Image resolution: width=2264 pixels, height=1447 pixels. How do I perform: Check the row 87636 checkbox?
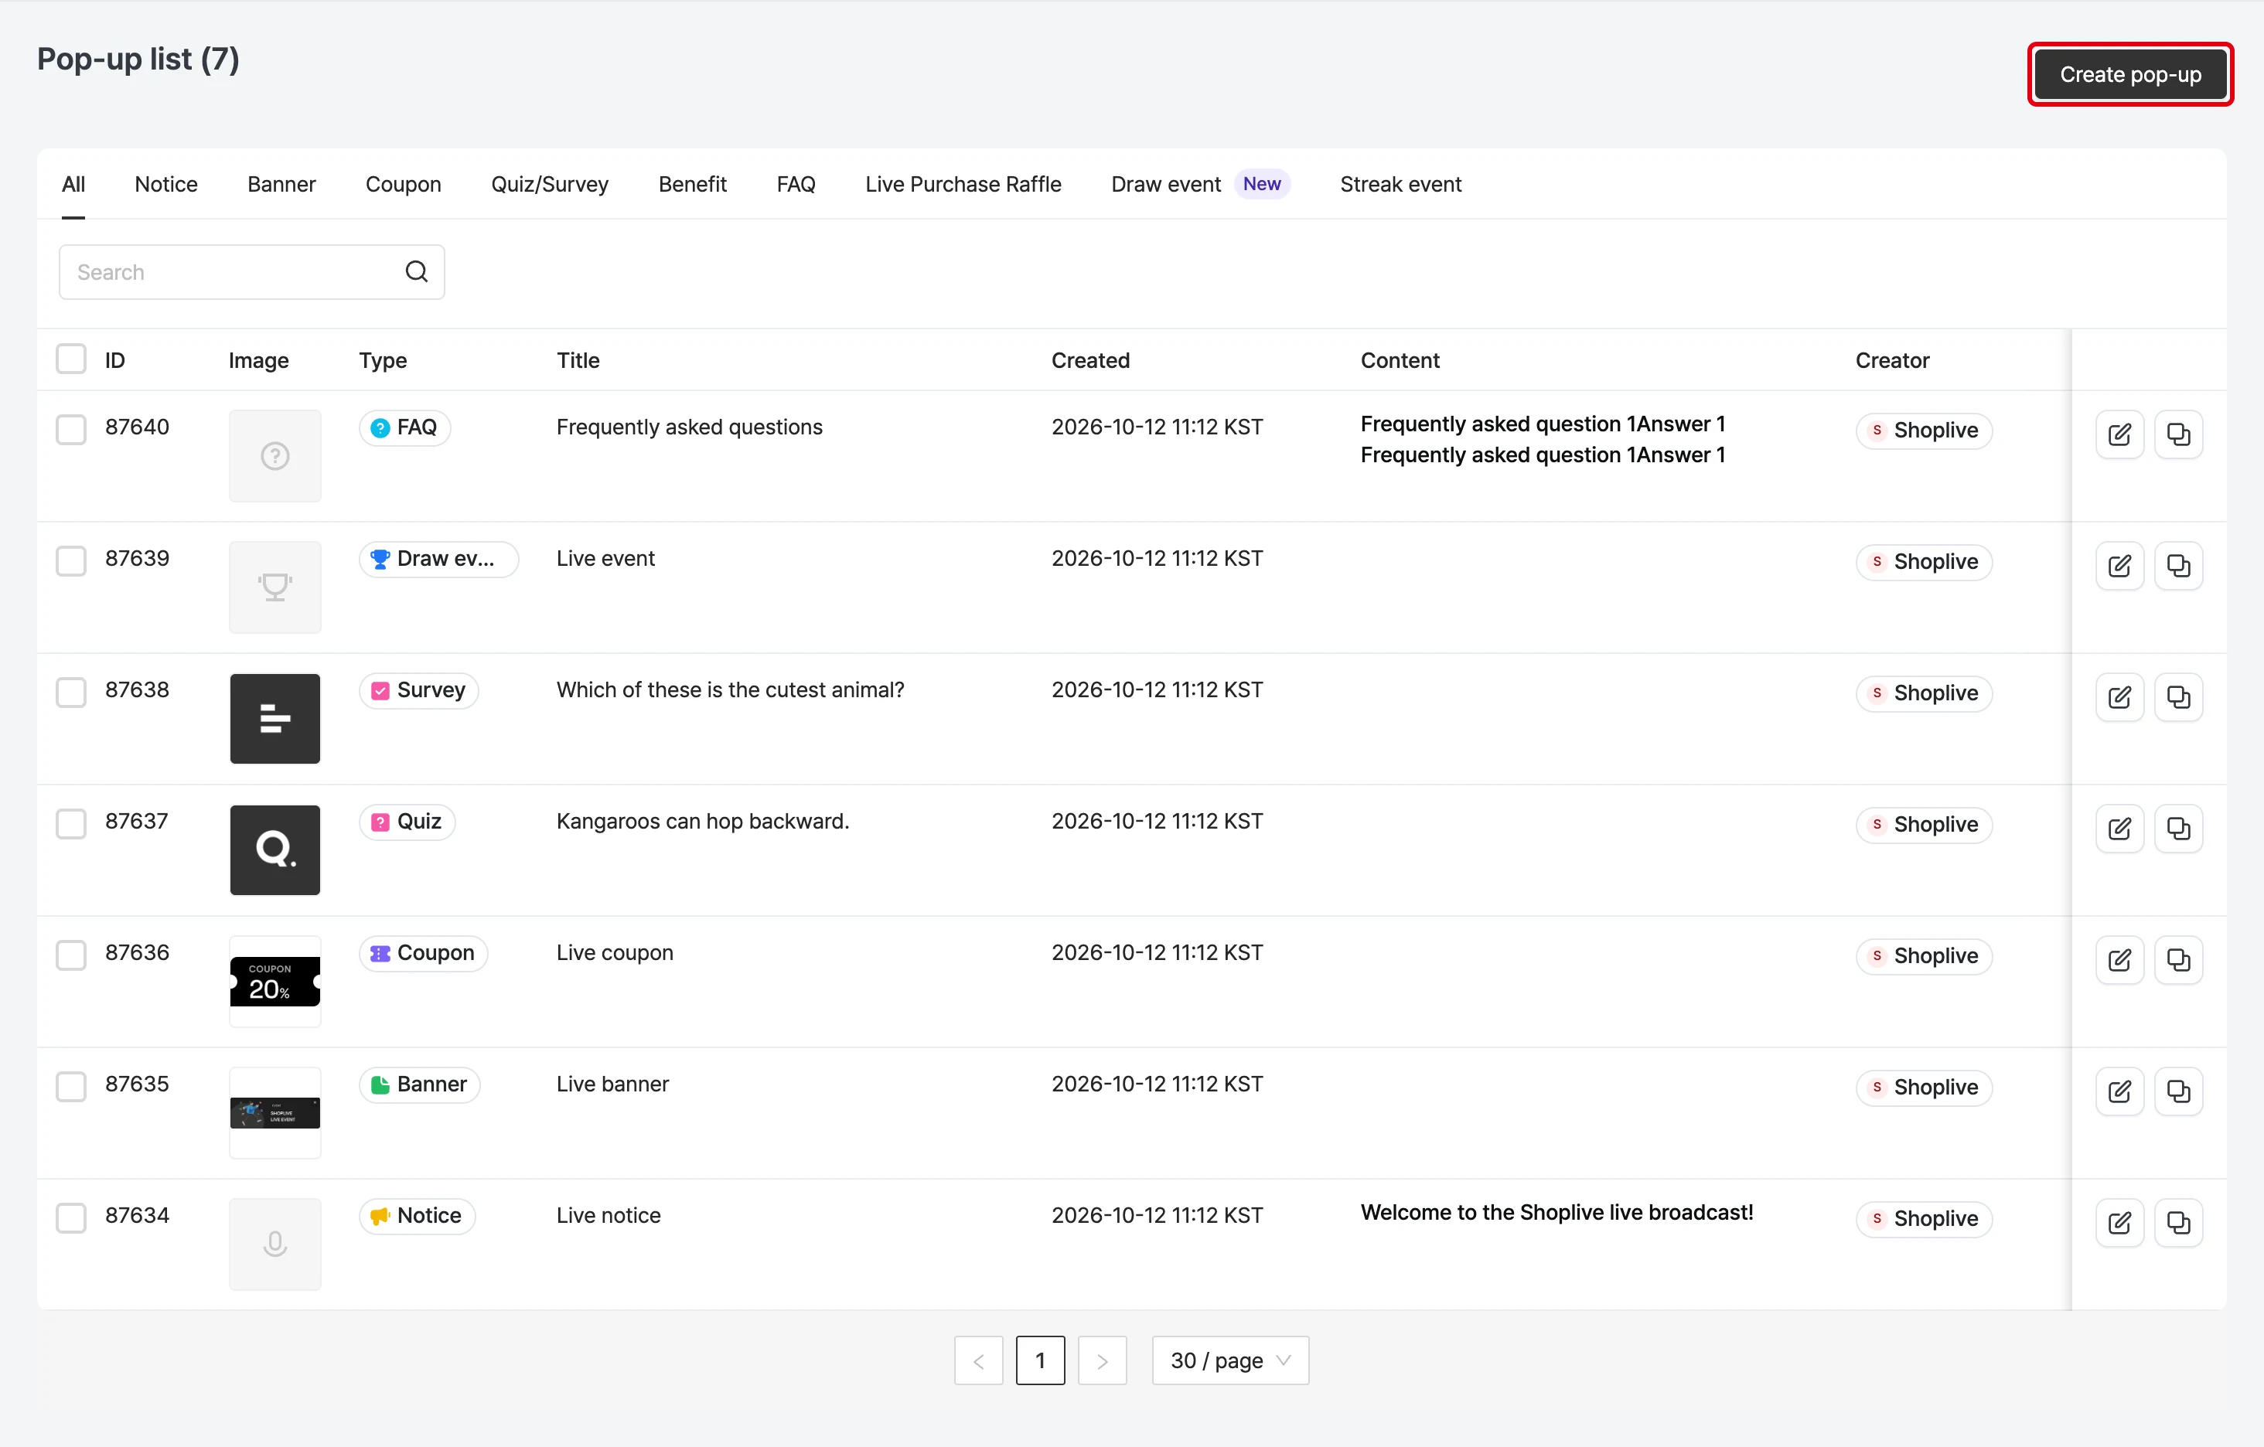click(x=71, y=955)
